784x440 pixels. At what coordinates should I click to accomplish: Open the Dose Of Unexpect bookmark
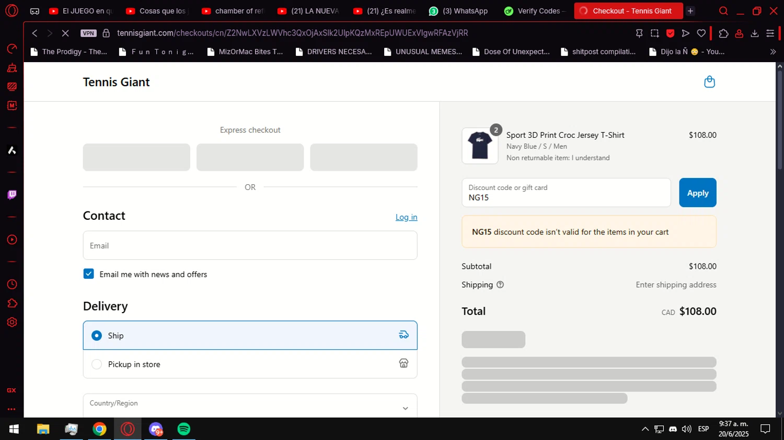click(x=511, y=52)
